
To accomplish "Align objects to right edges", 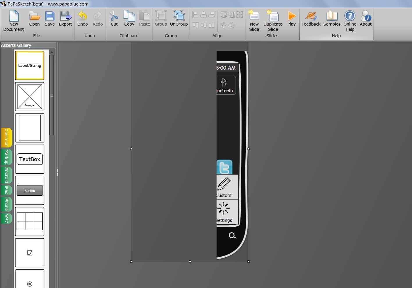I will point(212,15).
